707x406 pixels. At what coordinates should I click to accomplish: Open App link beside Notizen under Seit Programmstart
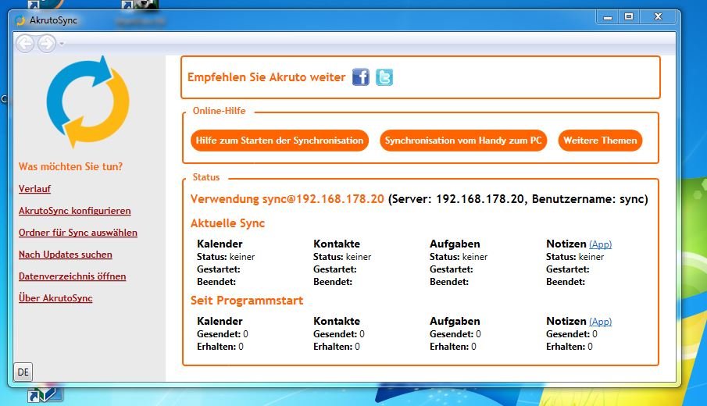pos(600,321)
